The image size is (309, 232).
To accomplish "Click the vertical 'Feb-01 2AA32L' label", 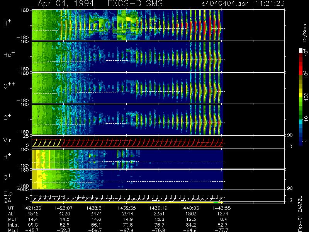I will (301, 214).
